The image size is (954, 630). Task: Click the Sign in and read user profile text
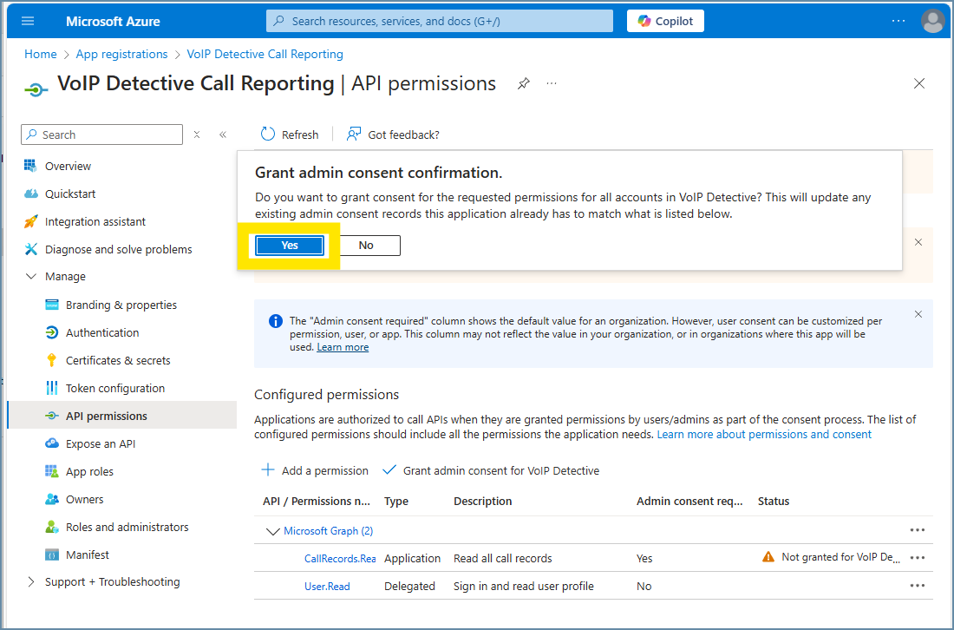coord(523,587)
